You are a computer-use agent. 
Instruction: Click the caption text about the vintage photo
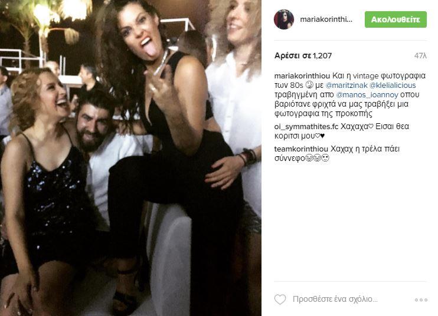coord(350,94)
